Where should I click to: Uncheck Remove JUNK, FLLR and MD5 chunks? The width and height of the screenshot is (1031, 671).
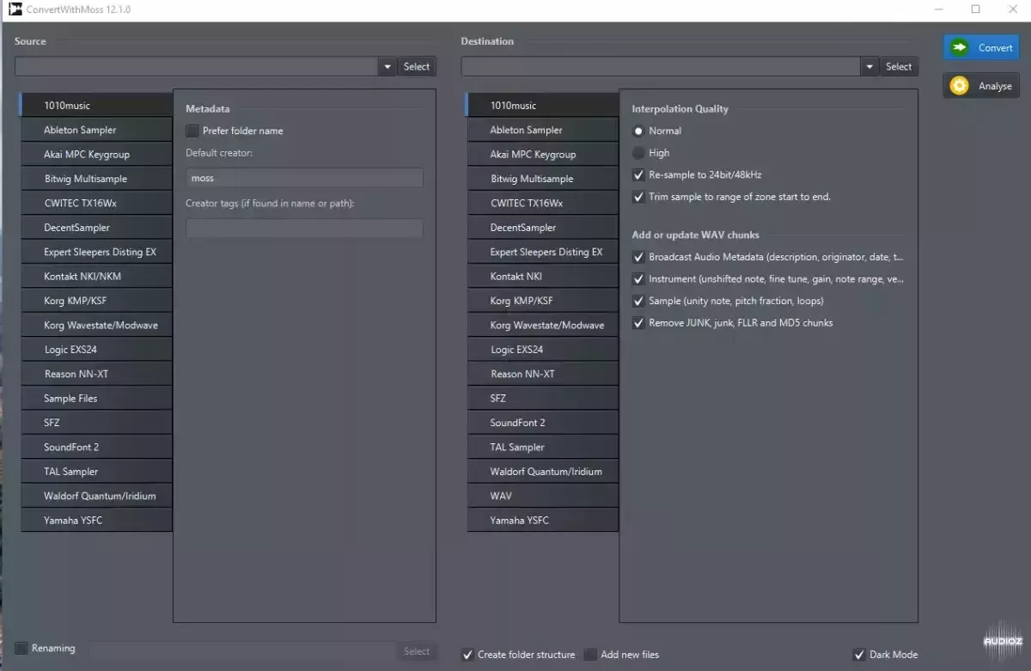tap(638, 323)
